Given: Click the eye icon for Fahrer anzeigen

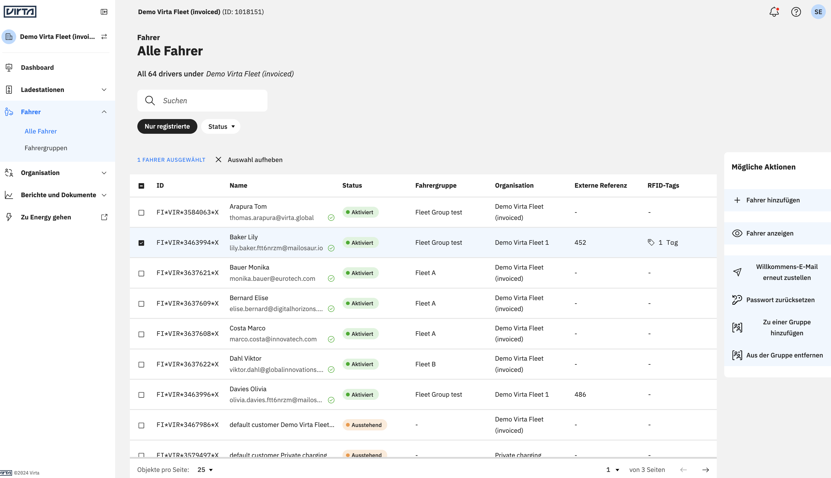Looking at the screenshot, I should [x=737, y=233].
